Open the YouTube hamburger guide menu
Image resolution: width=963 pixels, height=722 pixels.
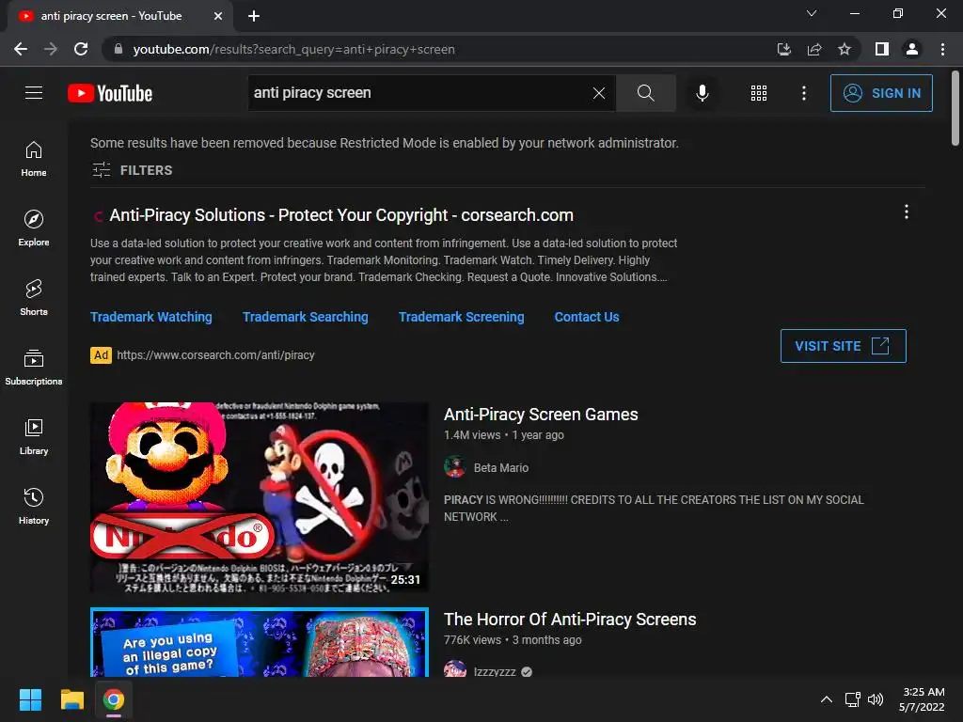pos(34,93)
